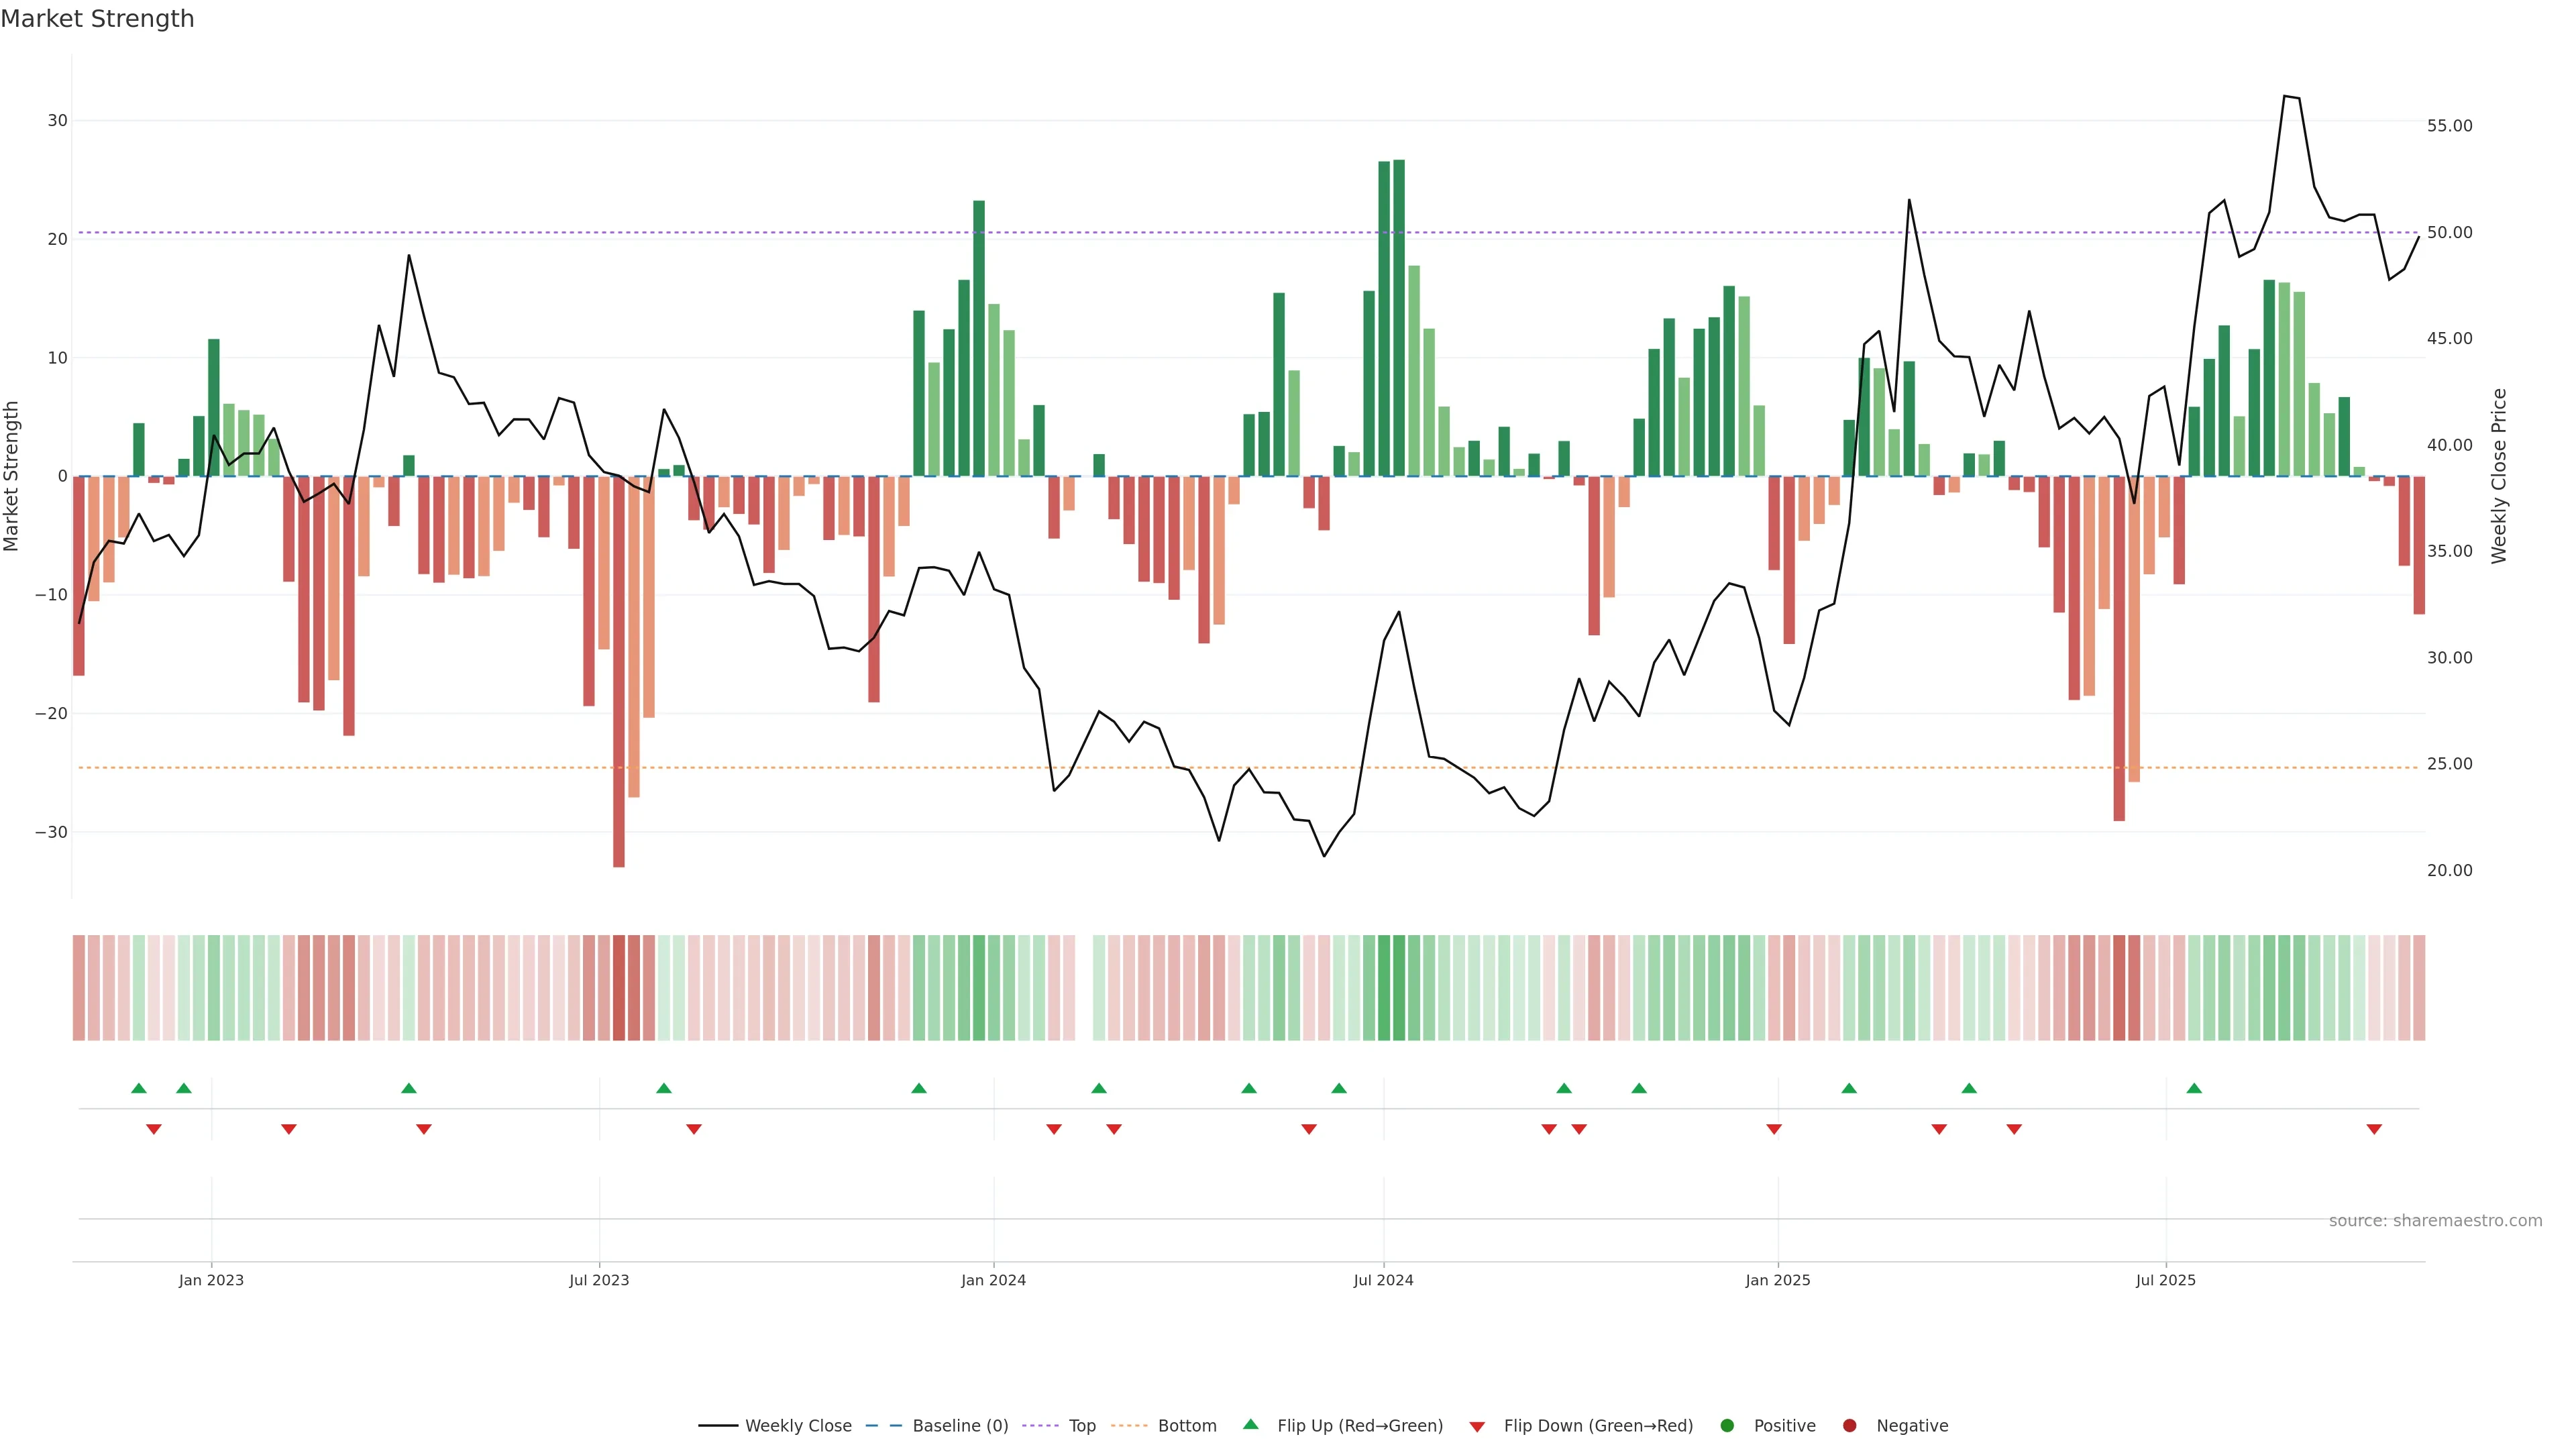Image resolution: width=2576 pixels, height=1449 pixels.
Task: Click the Bottom legend line swatch
Action: (x=1129, y=1425)
